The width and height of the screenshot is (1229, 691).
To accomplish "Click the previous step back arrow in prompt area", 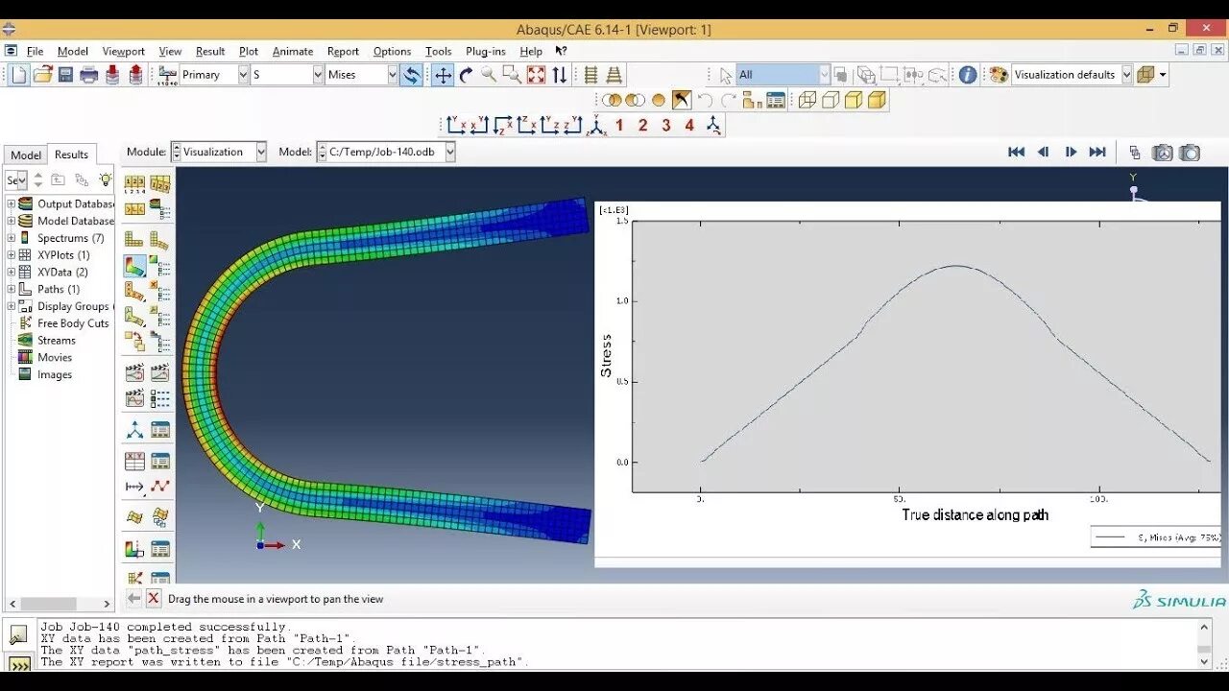I will [x=133, y=598].
